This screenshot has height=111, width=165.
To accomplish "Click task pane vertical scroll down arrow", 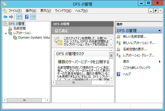I will [111, 78].
